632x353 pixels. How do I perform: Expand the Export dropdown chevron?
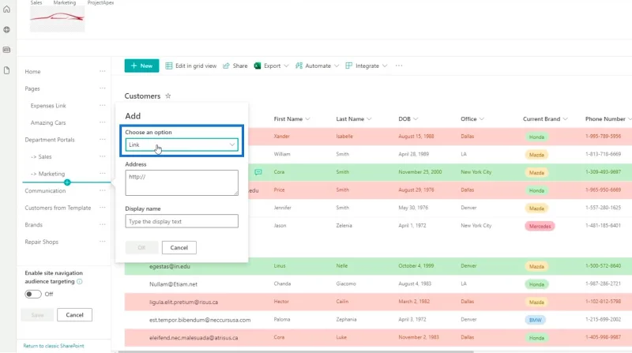pyautogui.click(x=286, y=66)
